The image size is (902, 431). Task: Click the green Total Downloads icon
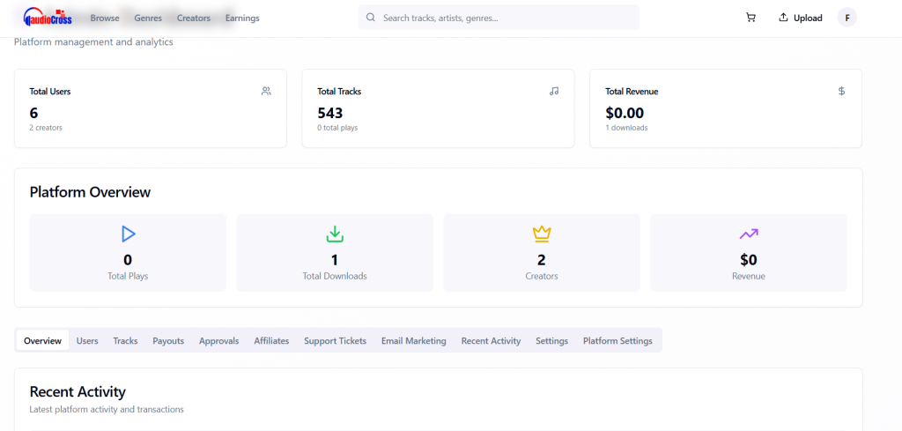(x=335, y=234)
